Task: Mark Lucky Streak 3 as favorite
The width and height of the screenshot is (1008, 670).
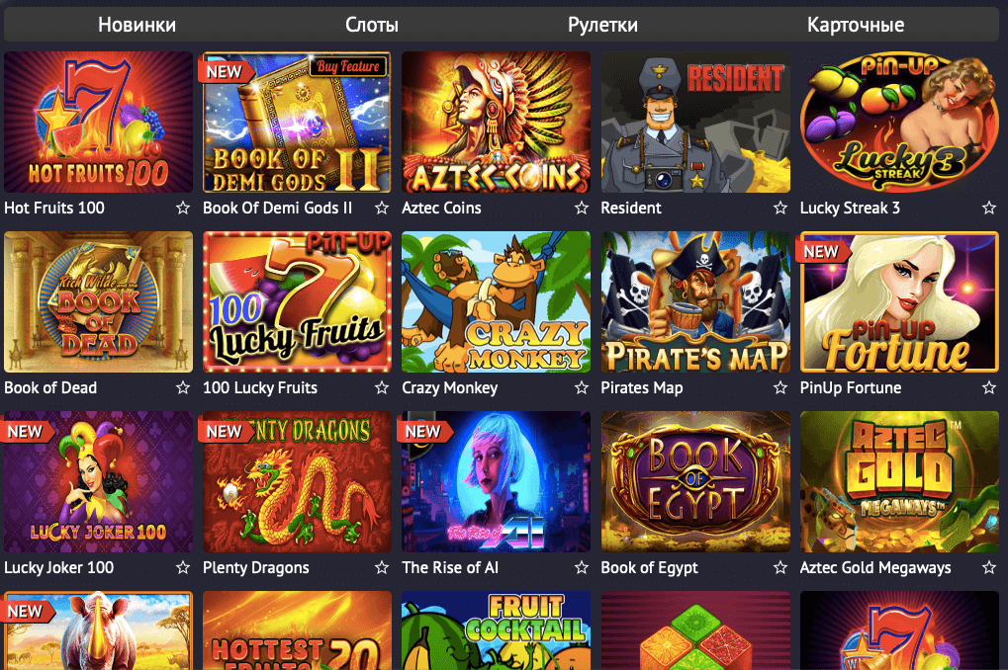Action: coord(989,208)
